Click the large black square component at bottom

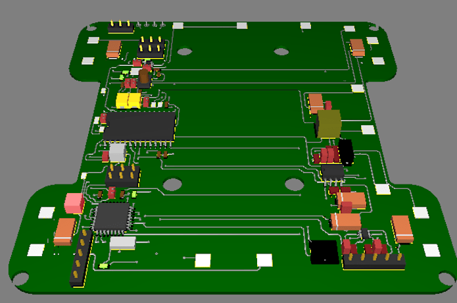pos(324,252)
